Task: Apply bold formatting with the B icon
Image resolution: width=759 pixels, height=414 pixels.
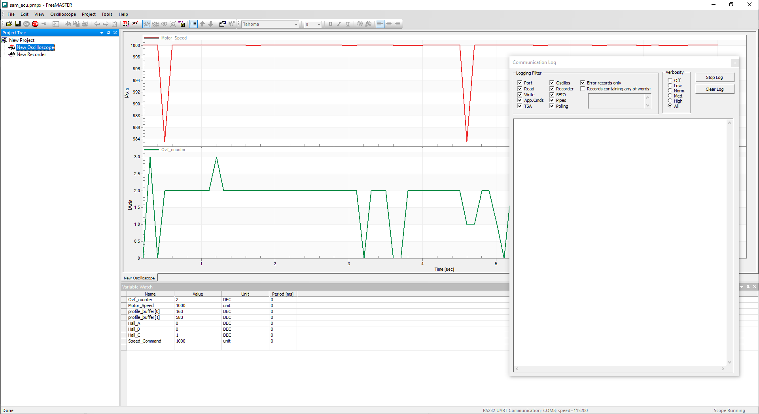Action: [x=330, y=24]
